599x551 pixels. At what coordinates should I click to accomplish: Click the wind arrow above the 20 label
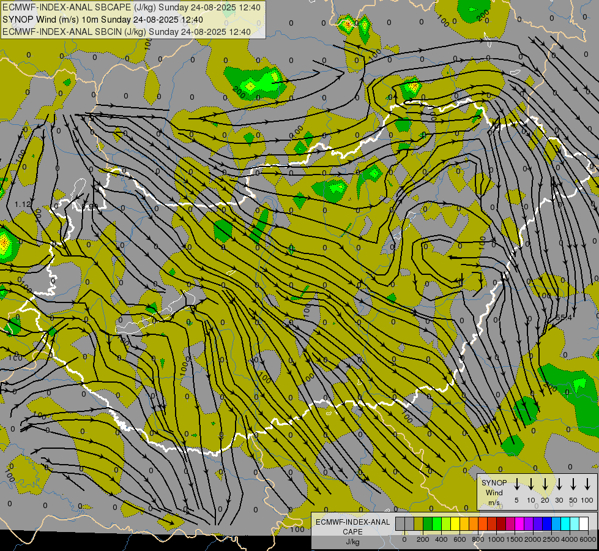pos(545,484)
